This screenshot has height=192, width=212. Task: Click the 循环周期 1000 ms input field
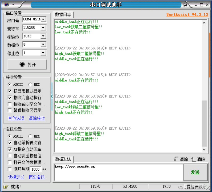tap(36, 169)
